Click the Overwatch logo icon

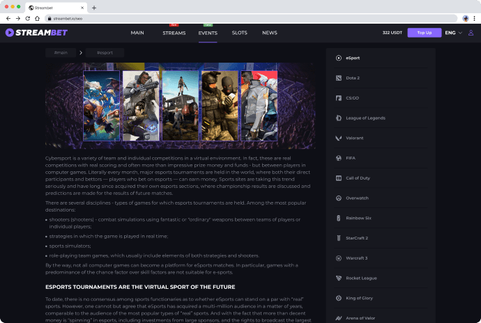[339, 198]
